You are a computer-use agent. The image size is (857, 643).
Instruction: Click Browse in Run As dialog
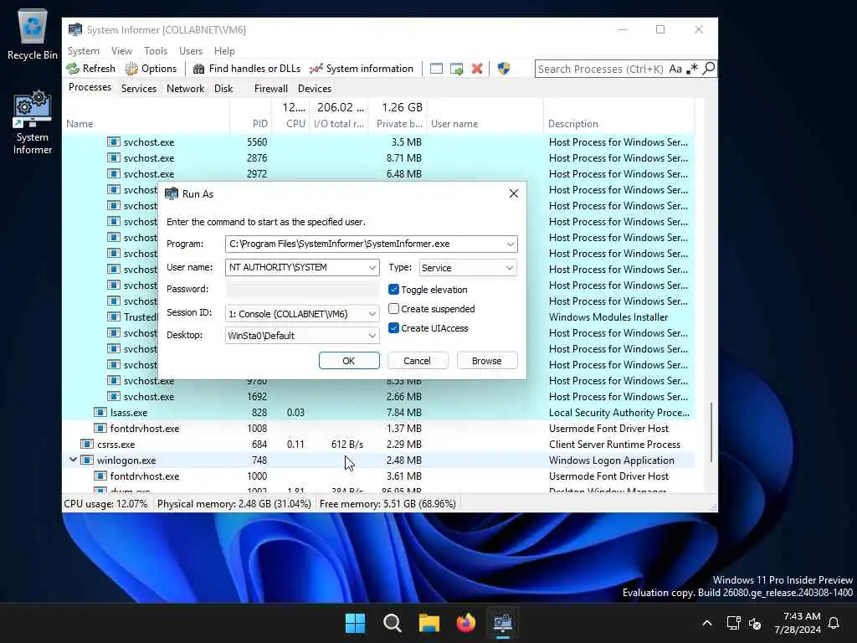pyautogui.click(x=486, y=360)
